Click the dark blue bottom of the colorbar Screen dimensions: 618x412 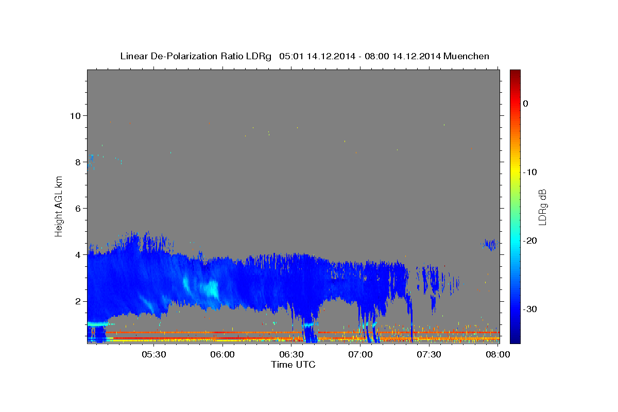point(515,337)
